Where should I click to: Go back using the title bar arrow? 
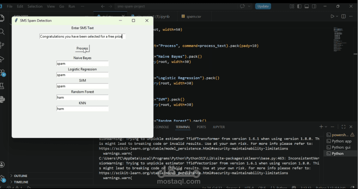[103, 6]
